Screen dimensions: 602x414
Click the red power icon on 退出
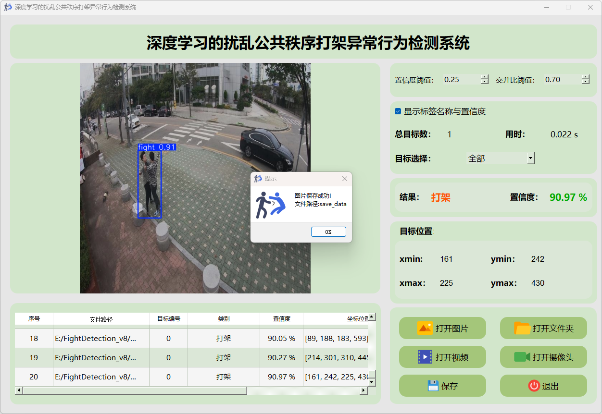(534, 386)
